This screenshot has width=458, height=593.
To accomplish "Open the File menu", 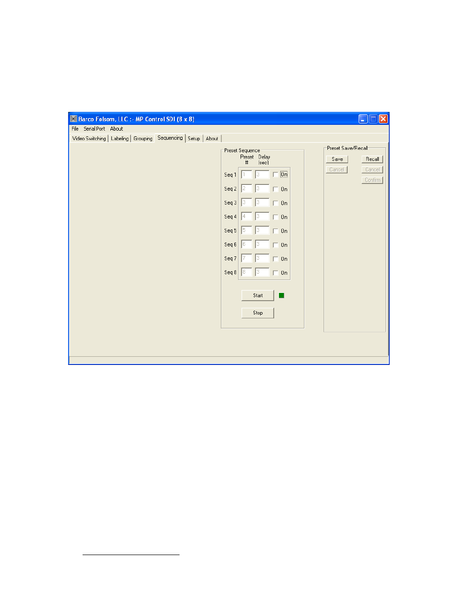I will [x=75, y=129].
